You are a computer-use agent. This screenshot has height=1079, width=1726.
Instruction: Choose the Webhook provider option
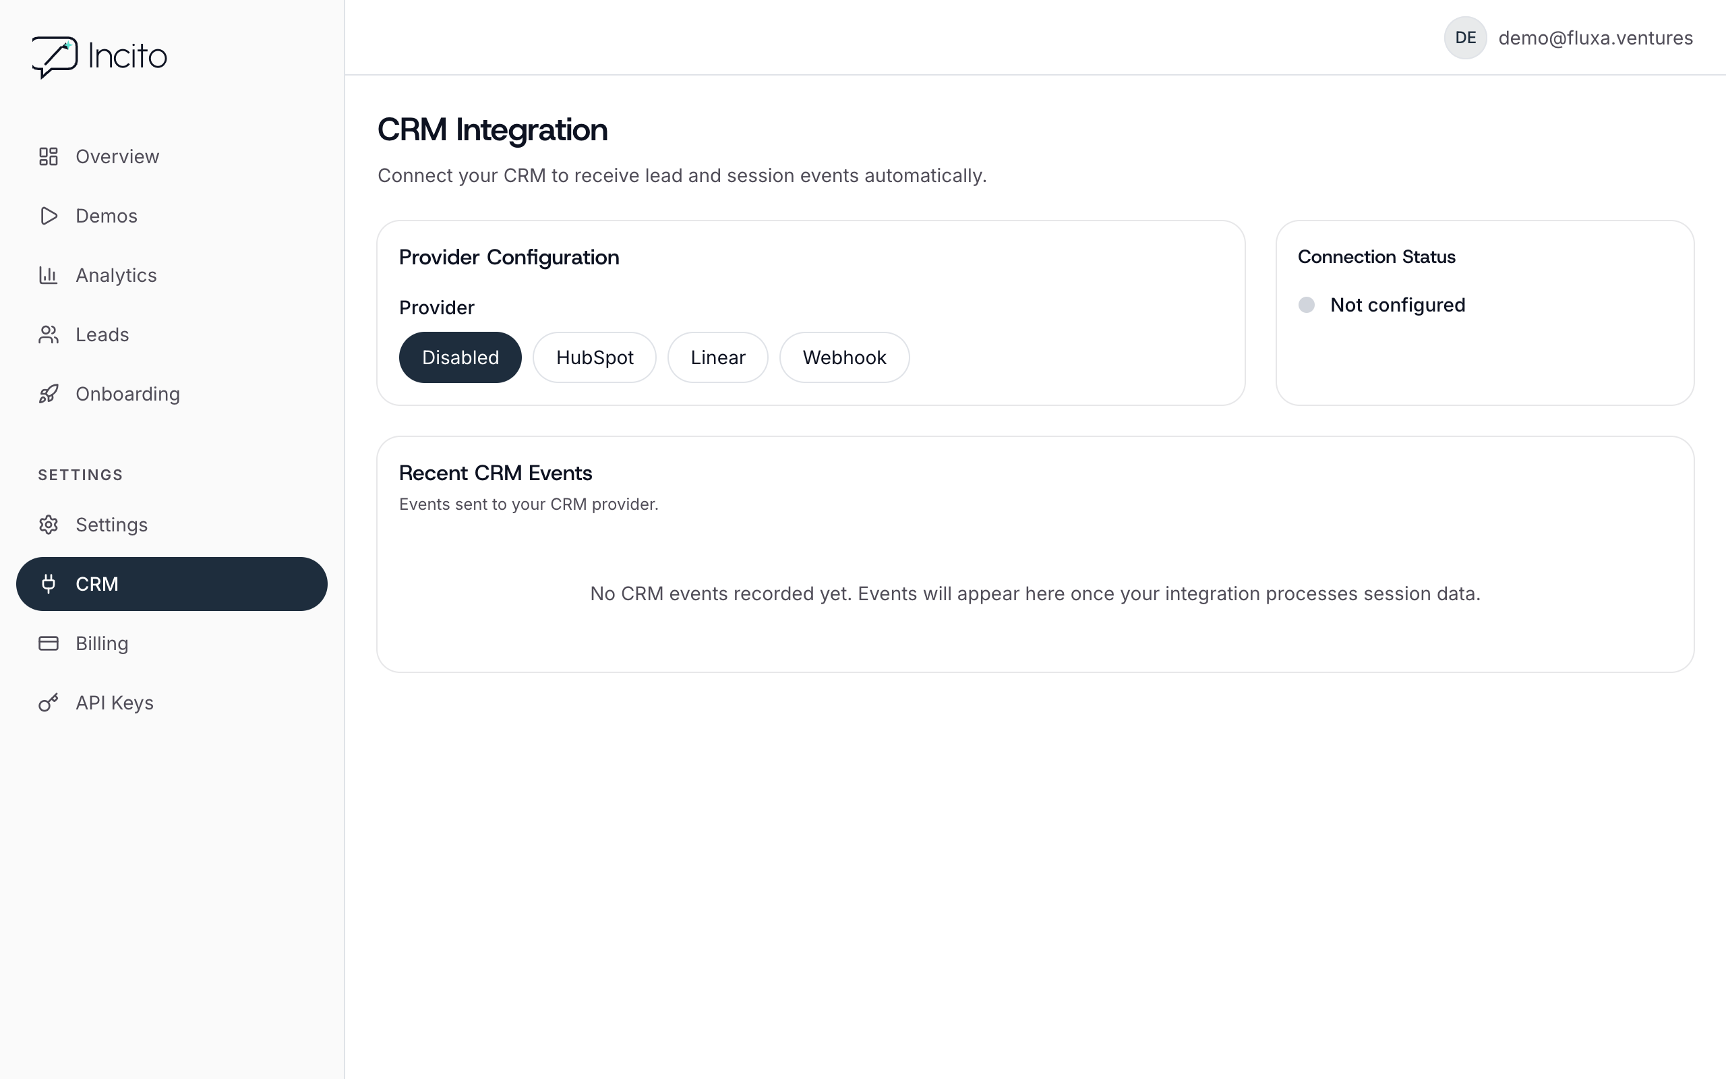(843, 357)
